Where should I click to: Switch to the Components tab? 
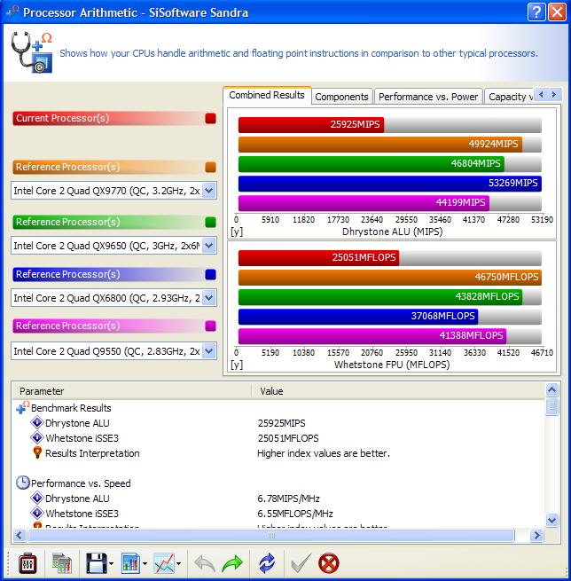point(341,97)
